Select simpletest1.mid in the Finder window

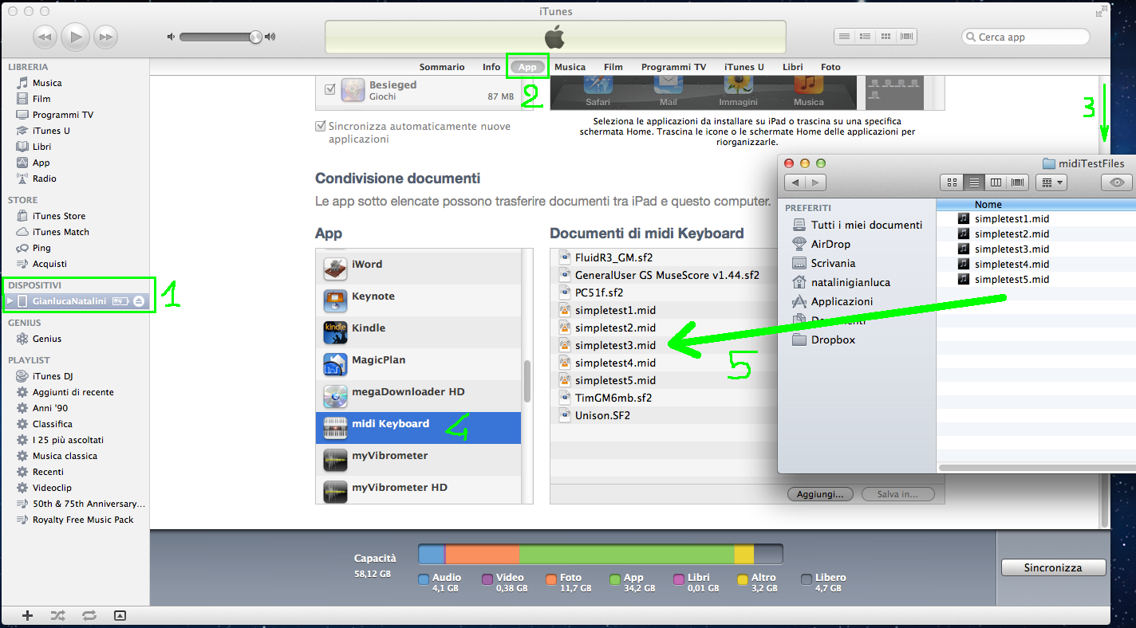point(1012,218)
